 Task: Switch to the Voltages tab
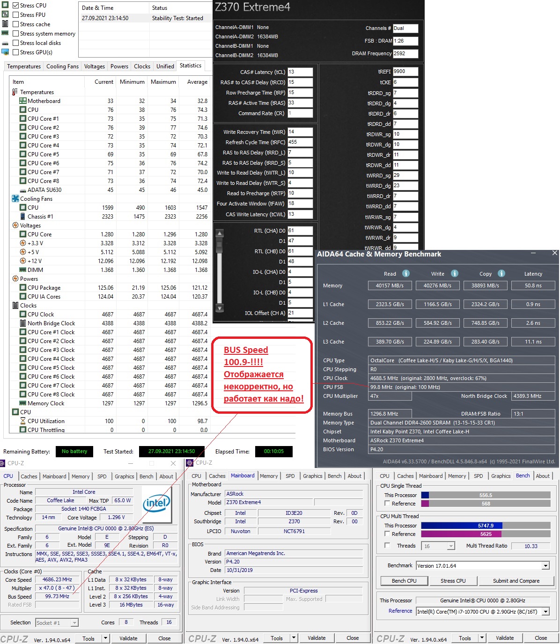click(x=95, y=66)
